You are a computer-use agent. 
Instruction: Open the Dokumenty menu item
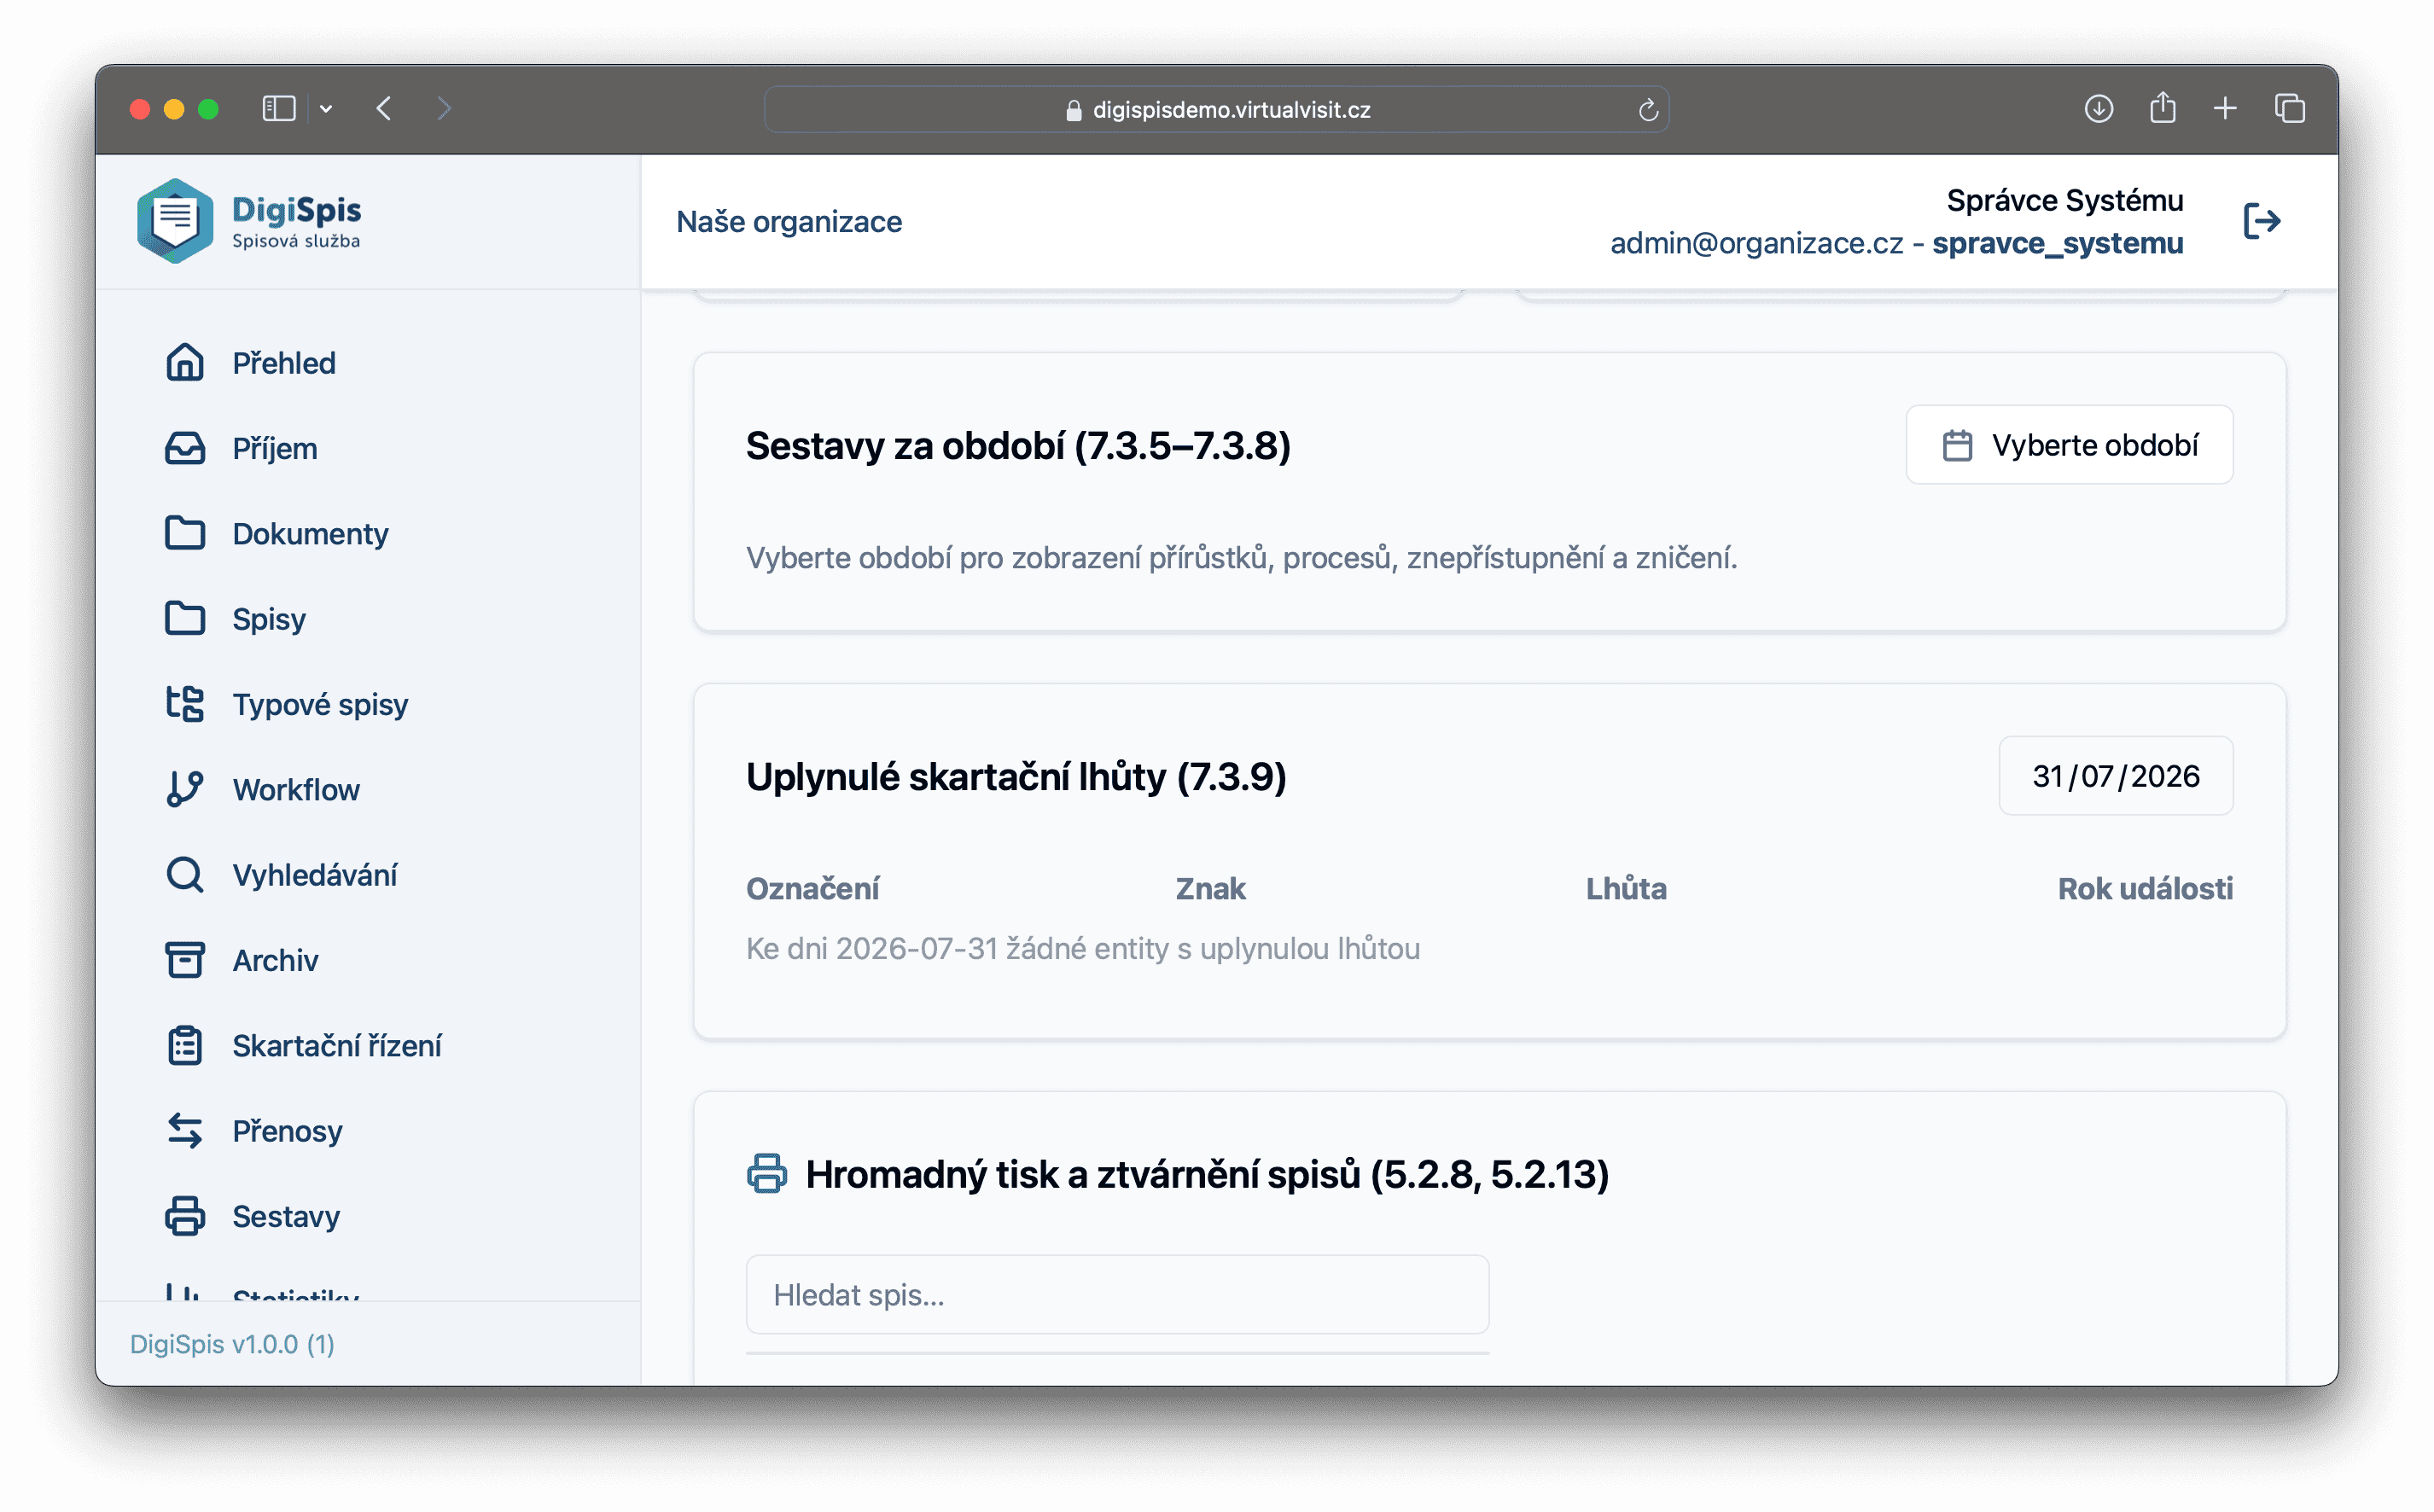(x=310, y=533)
